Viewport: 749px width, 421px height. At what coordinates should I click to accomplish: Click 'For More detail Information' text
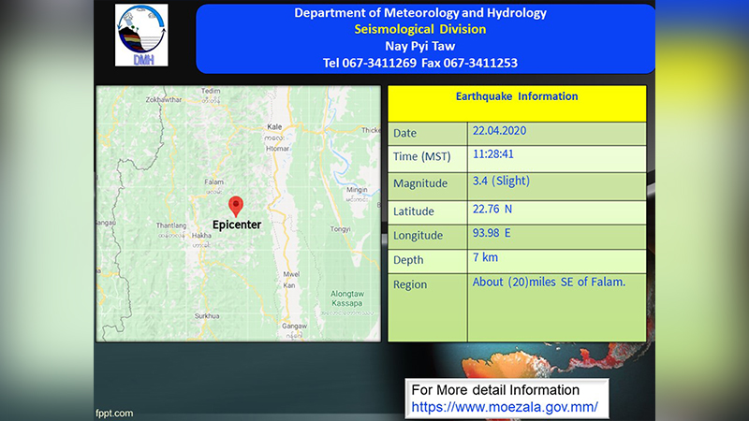point(495,390)
